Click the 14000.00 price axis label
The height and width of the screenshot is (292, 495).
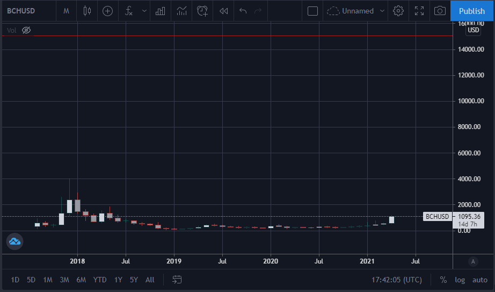pyautogui.click(x=471, y=49)
